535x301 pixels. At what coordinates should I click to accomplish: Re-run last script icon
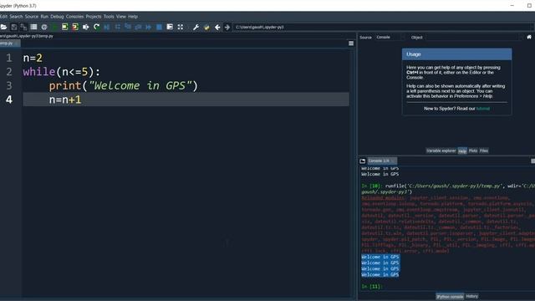(x=97, y=27)
